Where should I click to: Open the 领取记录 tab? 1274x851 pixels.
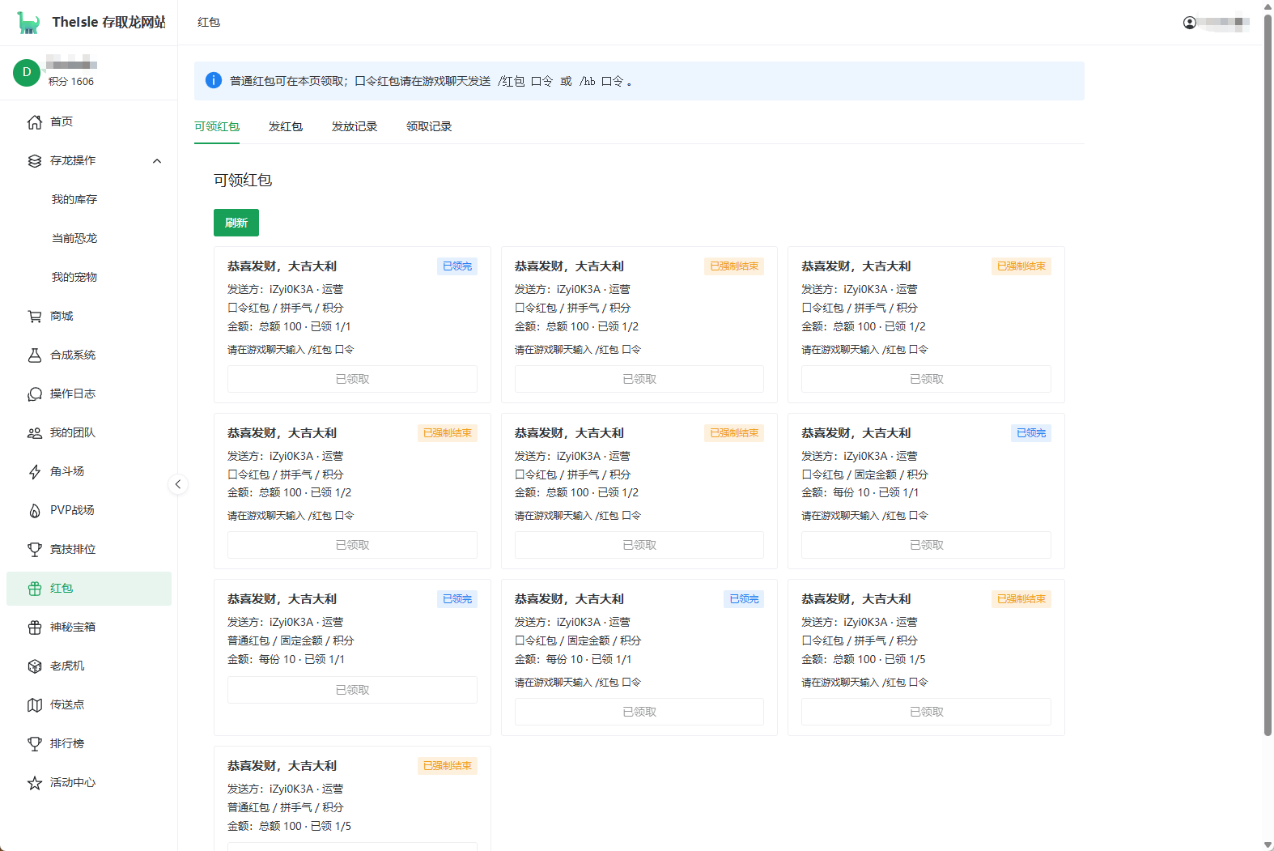pos(429,126)
